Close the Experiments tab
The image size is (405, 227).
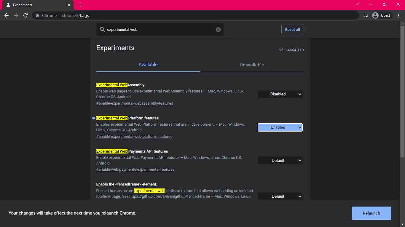coord(69,5)
